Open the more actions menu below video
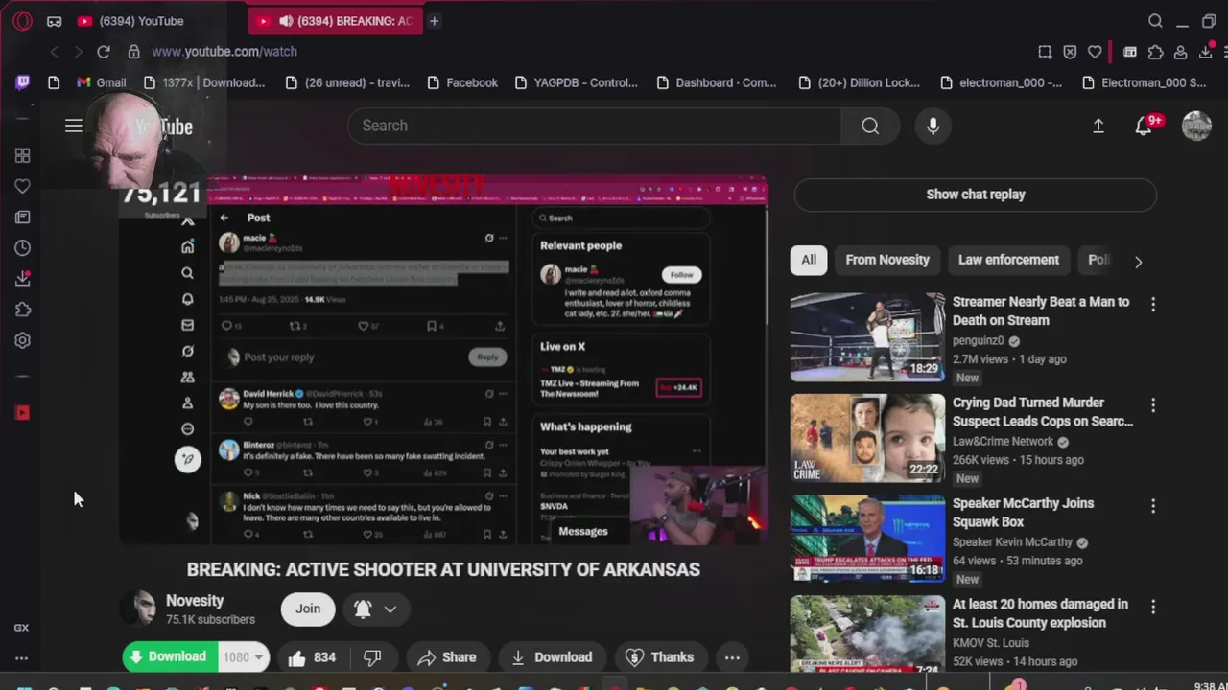 coord(732,657)
